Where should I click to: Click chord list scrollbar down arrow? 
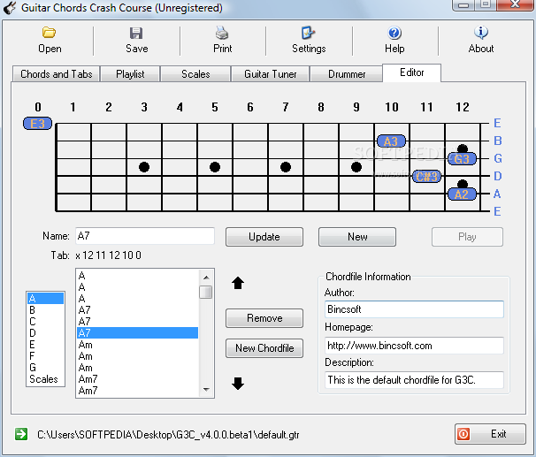pyautogui.click(x=206, y=389)
